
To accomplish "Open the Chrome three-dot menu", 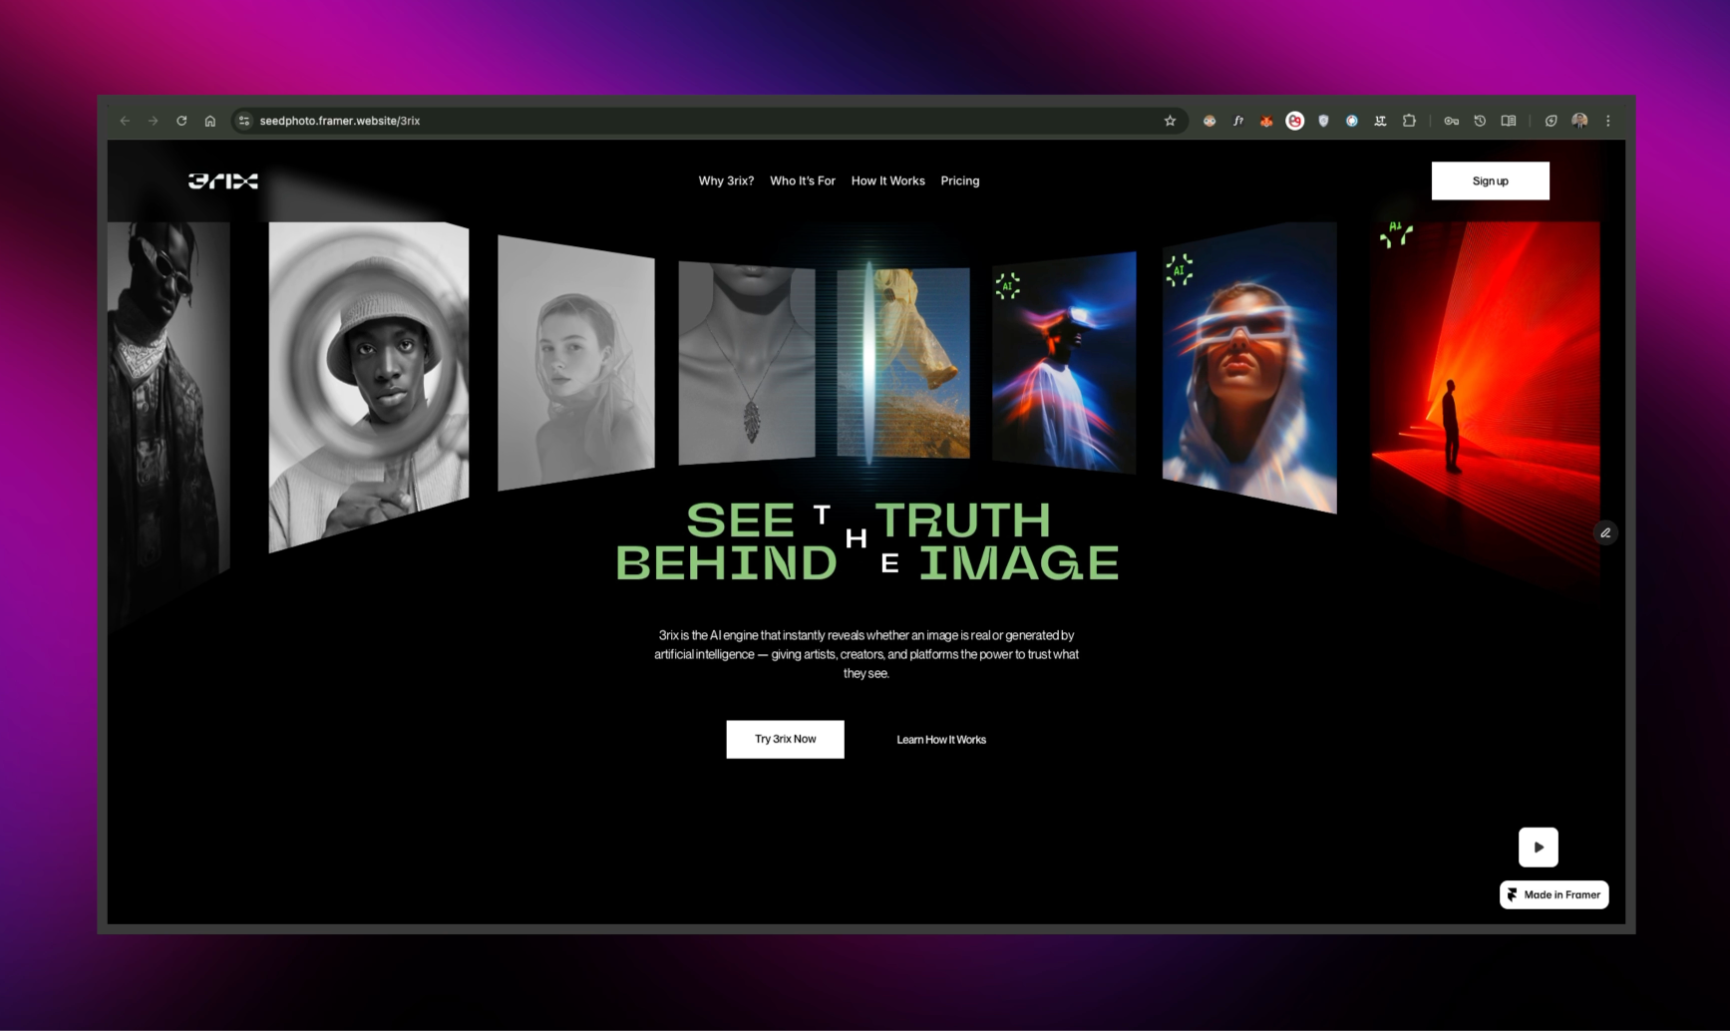I will point(1607,120).
